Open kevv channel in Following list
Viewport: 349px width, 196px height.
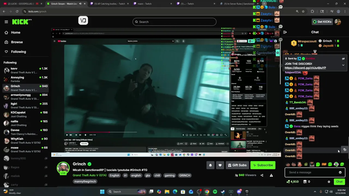coord(25,71)
